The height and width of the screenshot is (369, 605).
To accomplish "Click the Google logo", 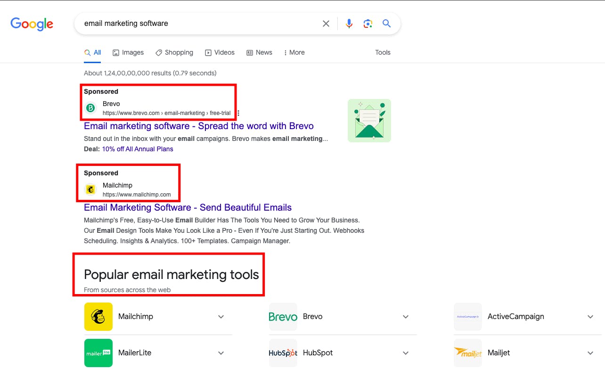I will (32, 24).
